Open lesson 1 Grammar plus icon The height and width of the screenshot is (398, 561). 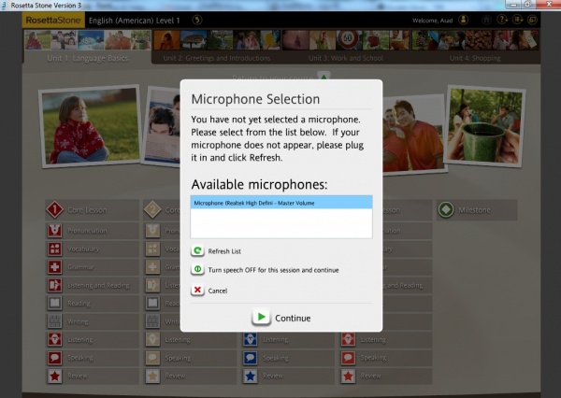[55, 267]
